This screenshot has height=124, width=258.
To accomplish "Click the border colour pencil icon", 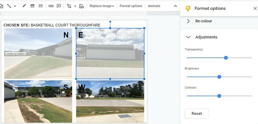I will [x=24, y=6].
